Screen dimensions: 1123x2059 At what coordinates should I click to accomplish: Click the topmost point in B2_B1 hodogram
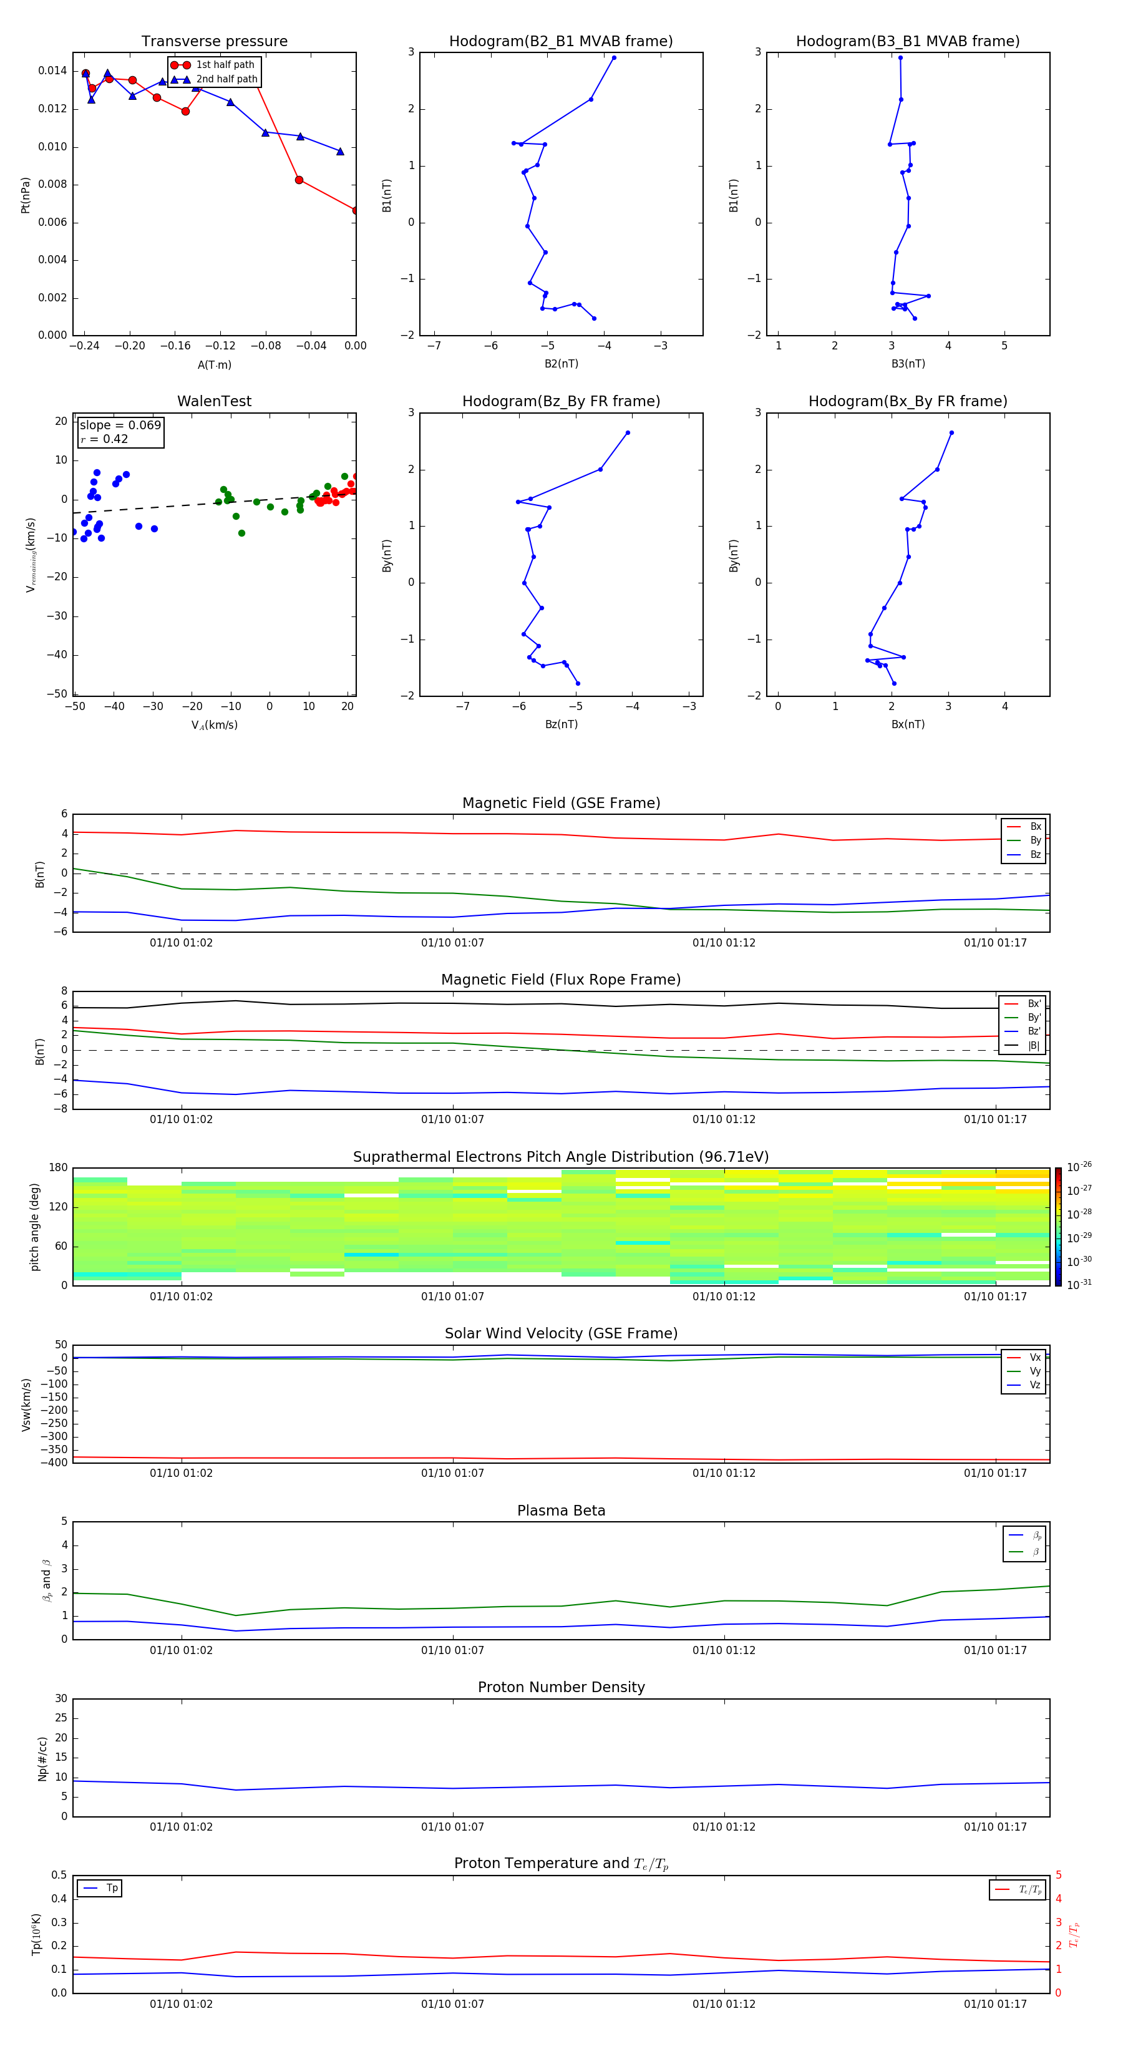pyautogui.click(x=614, y=57)
